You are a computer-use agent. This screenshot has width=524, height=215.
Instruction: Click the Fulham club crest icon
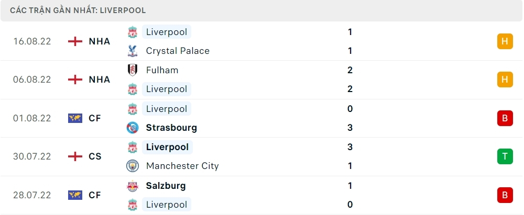click(x=132, y=70)
